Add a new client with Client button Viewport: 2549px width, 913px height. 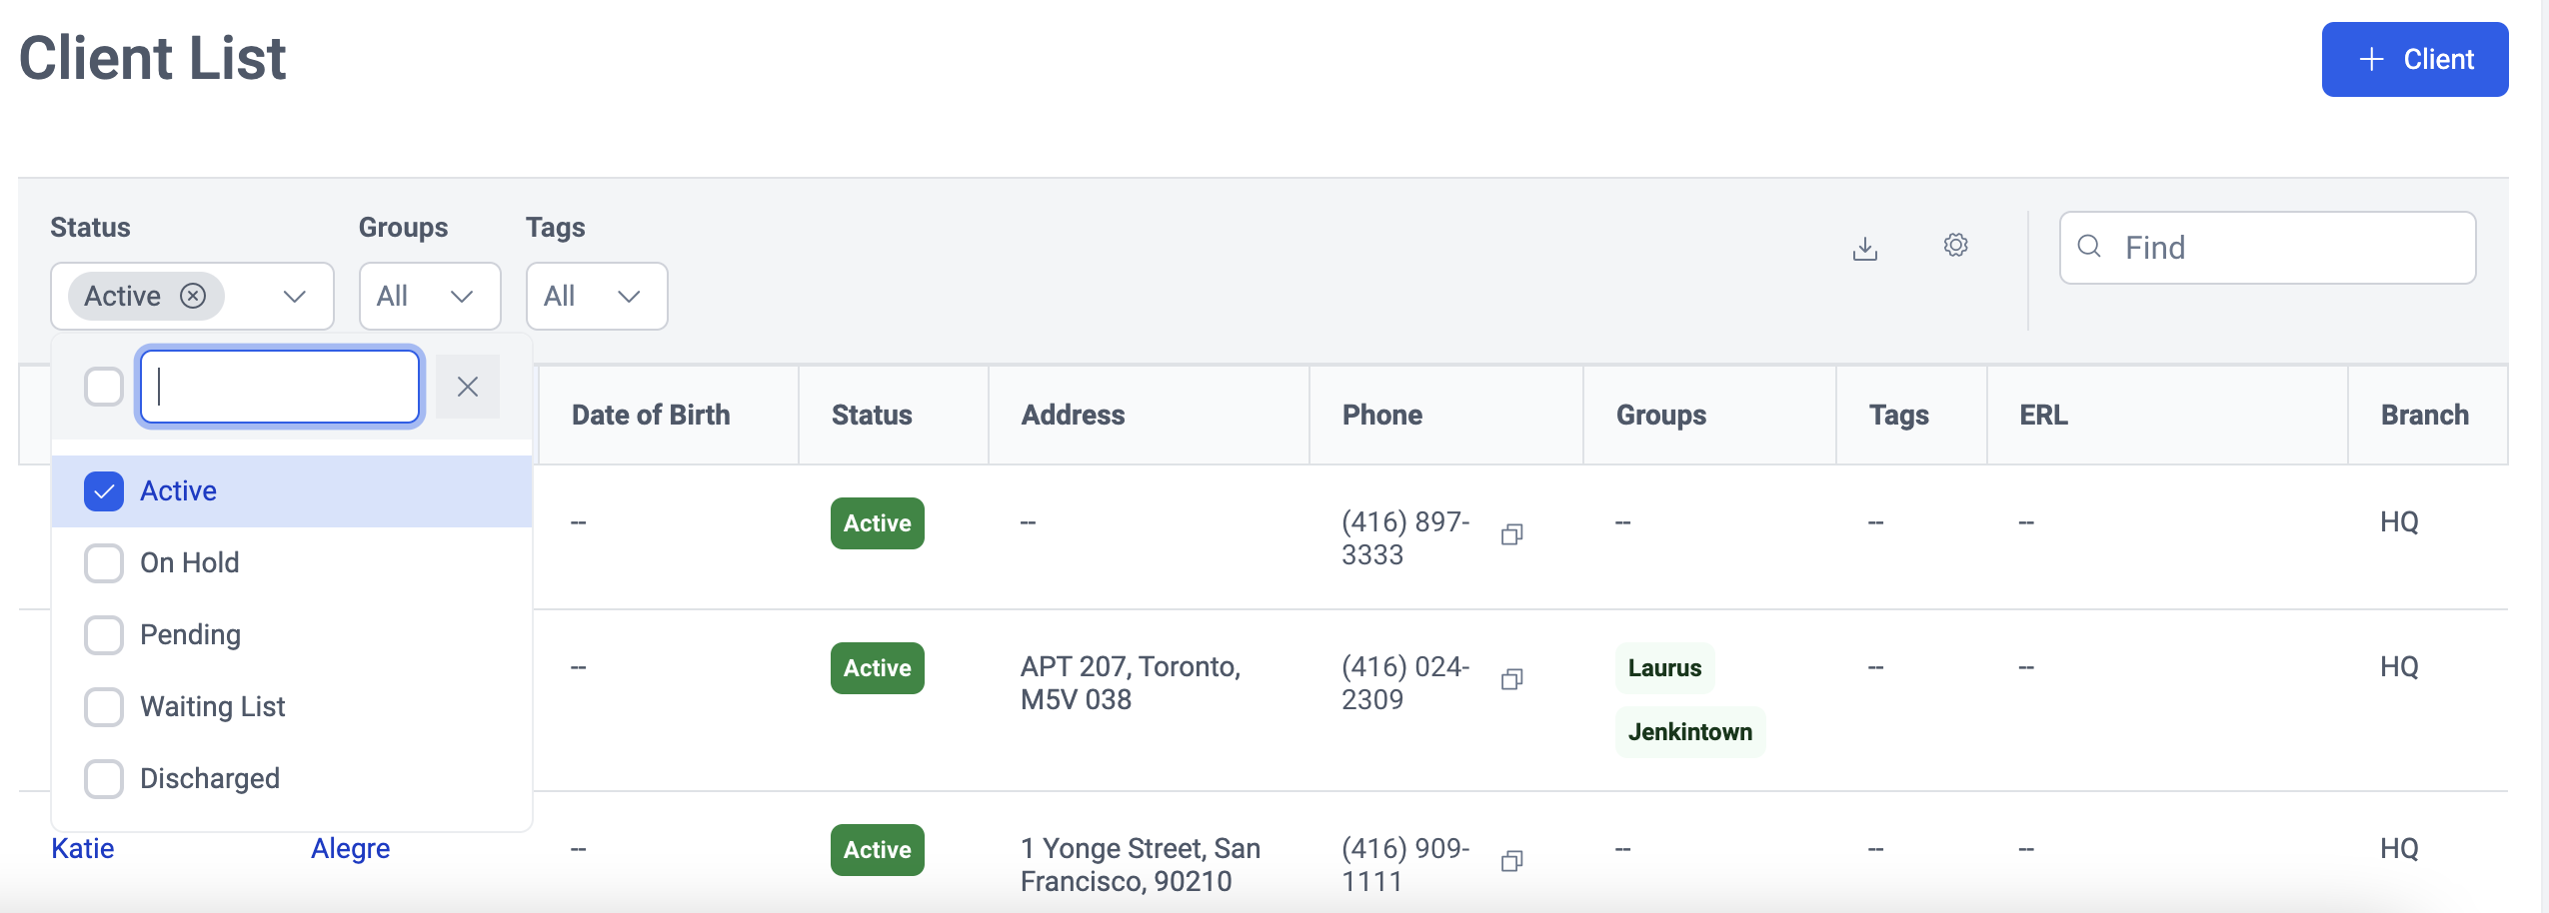[x=2414, y=60]
